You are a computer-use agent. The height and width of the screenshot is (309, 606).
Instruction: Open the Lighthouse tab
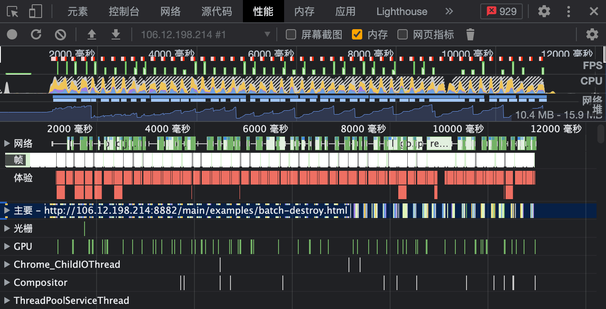(402, 12)
